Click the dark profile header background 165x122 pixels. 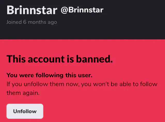(134, 26)
